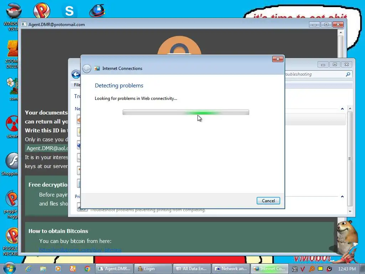Open Windows Explorer from the taskbar
This screenshot has width=365, height=274.
tap(43, 269)
